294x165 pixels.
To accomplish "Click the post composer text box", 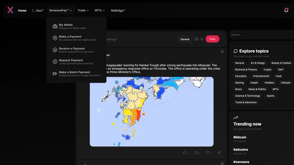I will pyautogui.click(x=141, y=39).
